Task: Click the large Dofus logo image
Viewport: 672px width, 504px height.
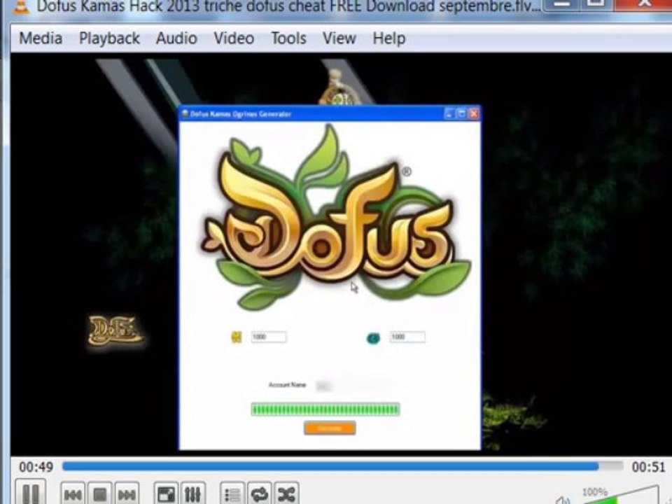Action: 335,217
